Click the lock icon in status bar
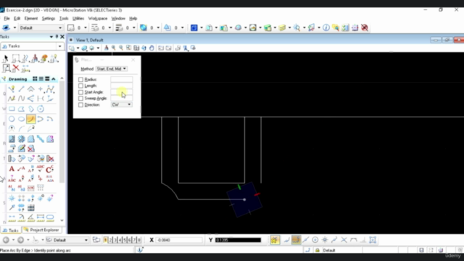 [x=318, y=250]
